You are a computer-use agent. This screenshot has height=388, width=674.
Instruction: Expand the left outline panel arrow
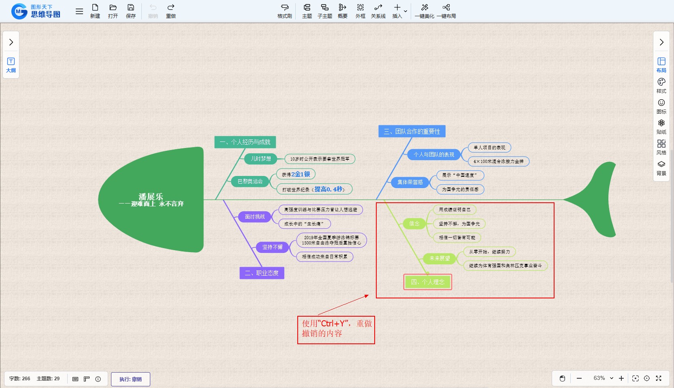click(x=11, y=42)
